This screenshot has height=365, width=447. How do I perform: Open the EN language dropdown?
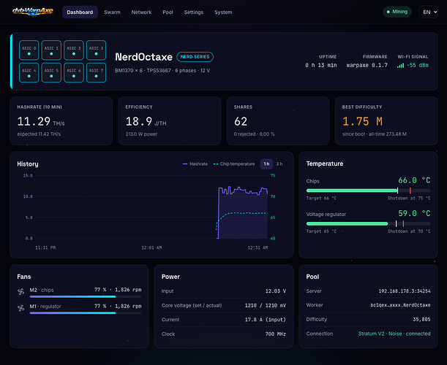tap(428, 12)
